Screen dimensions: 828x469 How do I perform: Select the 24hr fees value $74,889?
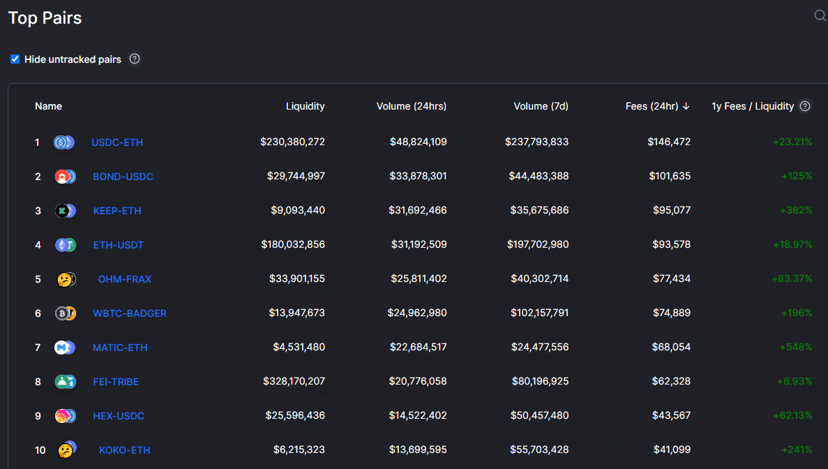click(672, 313)
